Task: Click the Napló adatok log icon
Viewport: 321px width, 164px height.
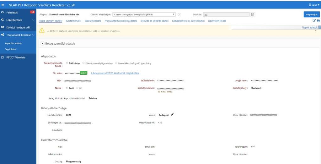Action: coord(319,27)
